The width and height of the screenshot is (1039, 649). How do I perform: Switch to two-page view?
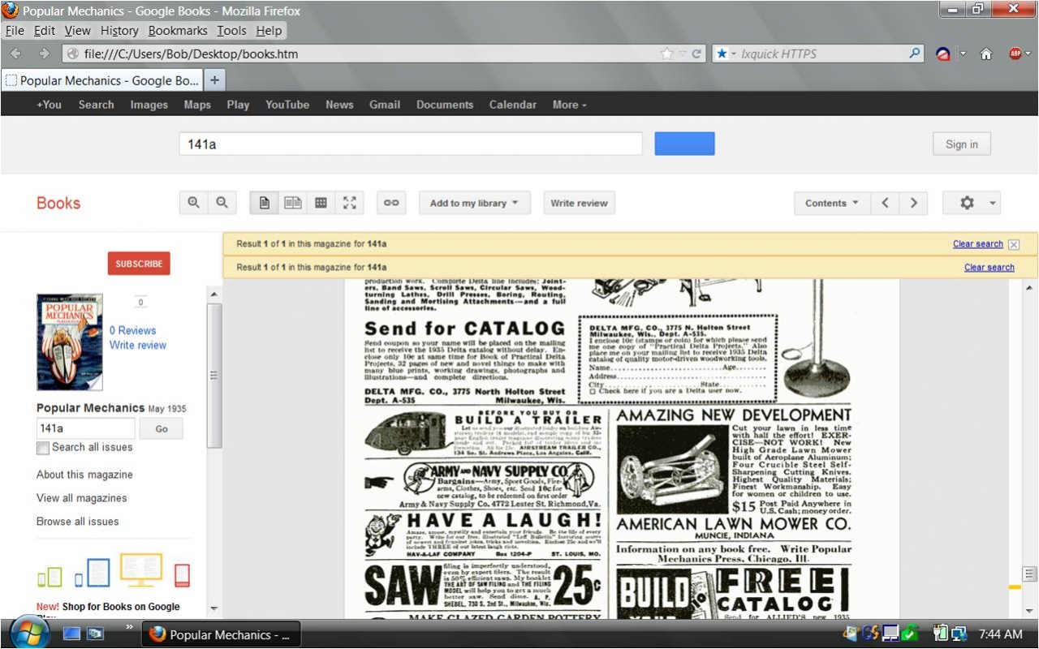point(293,203)
